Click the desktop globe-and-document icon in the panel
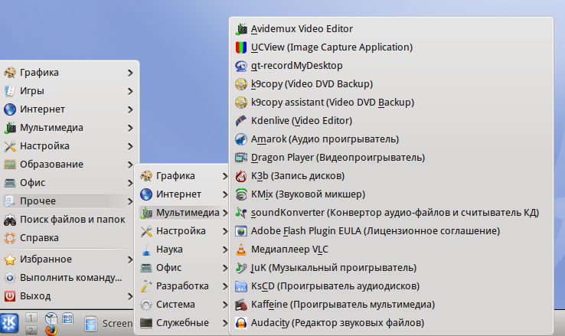Screen dimensions: 565x336 [x=51, y=318]
